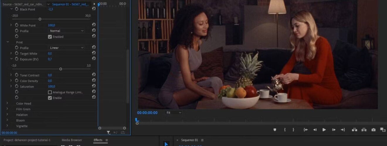Add a marker with the marker icon
This screenshot has height=146, width=387.
pyautogui.click(x=275, y=130)
